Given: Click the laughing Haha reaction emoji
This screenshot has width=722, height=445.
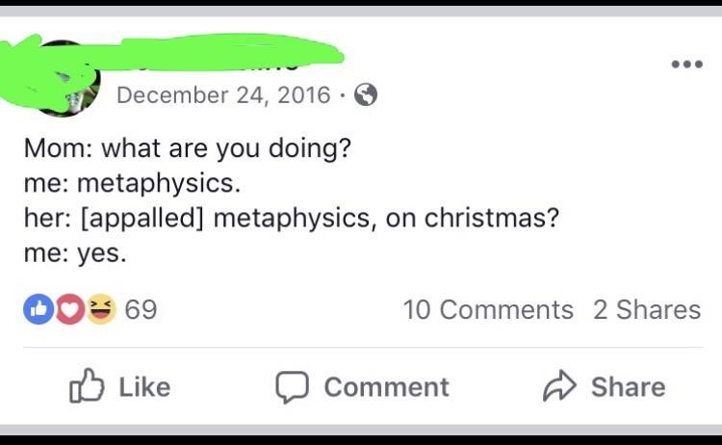Looking at the screenshot, I should click(x=100, y=309).
